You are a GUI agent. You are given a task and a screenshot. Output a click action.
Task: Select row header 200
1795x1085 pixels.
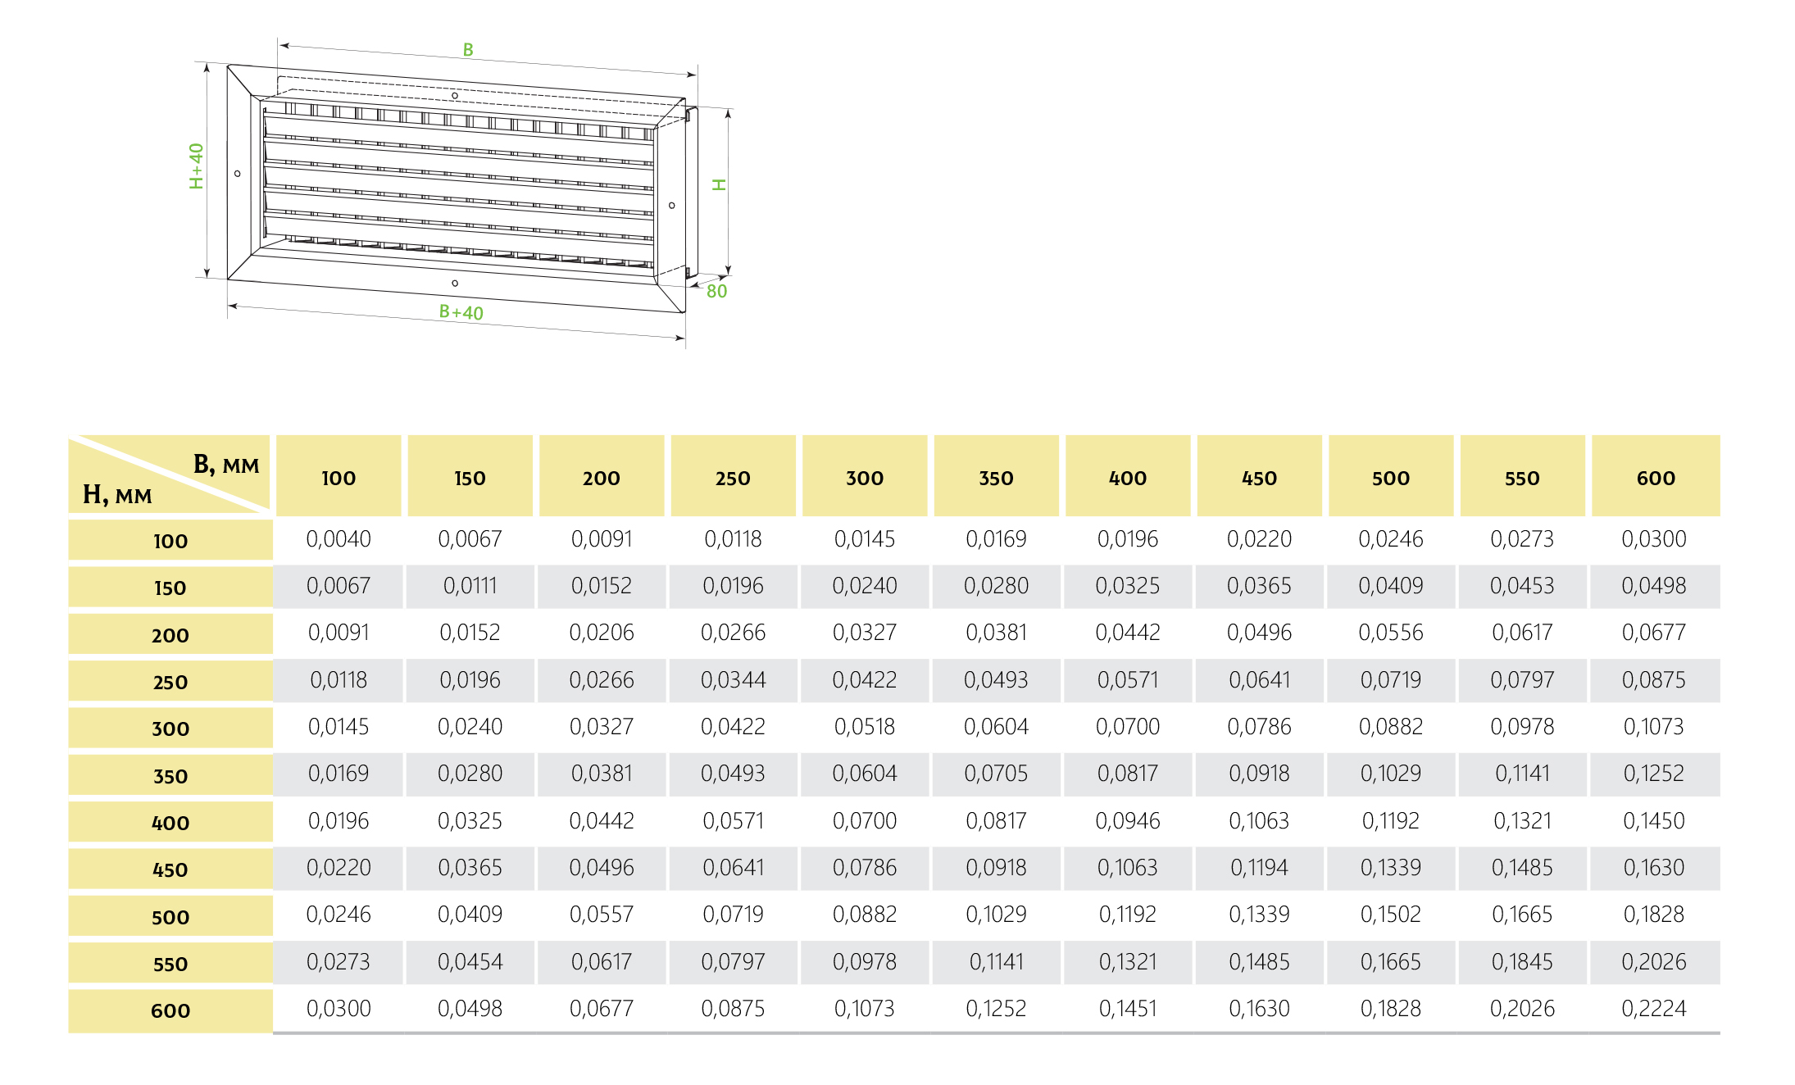(170, 635)
